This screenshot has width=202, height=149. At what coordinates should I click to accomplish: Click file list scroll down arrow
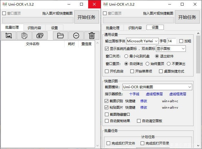tap(98, 146)
